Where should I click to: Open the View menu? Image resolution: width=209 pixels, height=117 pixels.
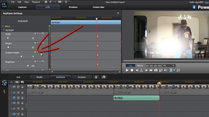coord(26,2)
